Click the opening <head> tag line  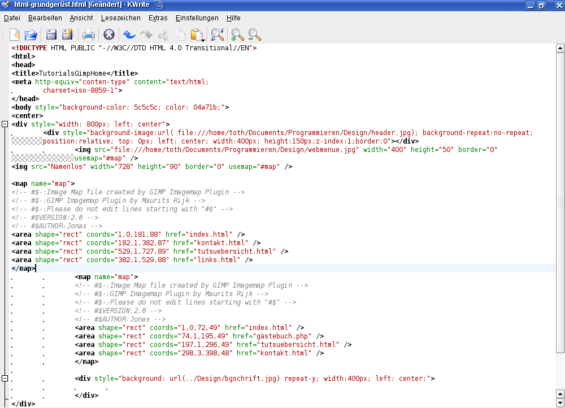click(23, 65)
